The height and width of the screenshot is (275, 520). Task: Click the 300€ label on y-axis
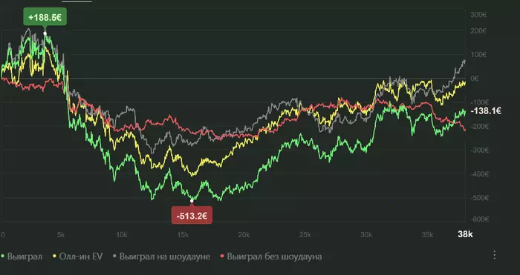tap(478, 15)
